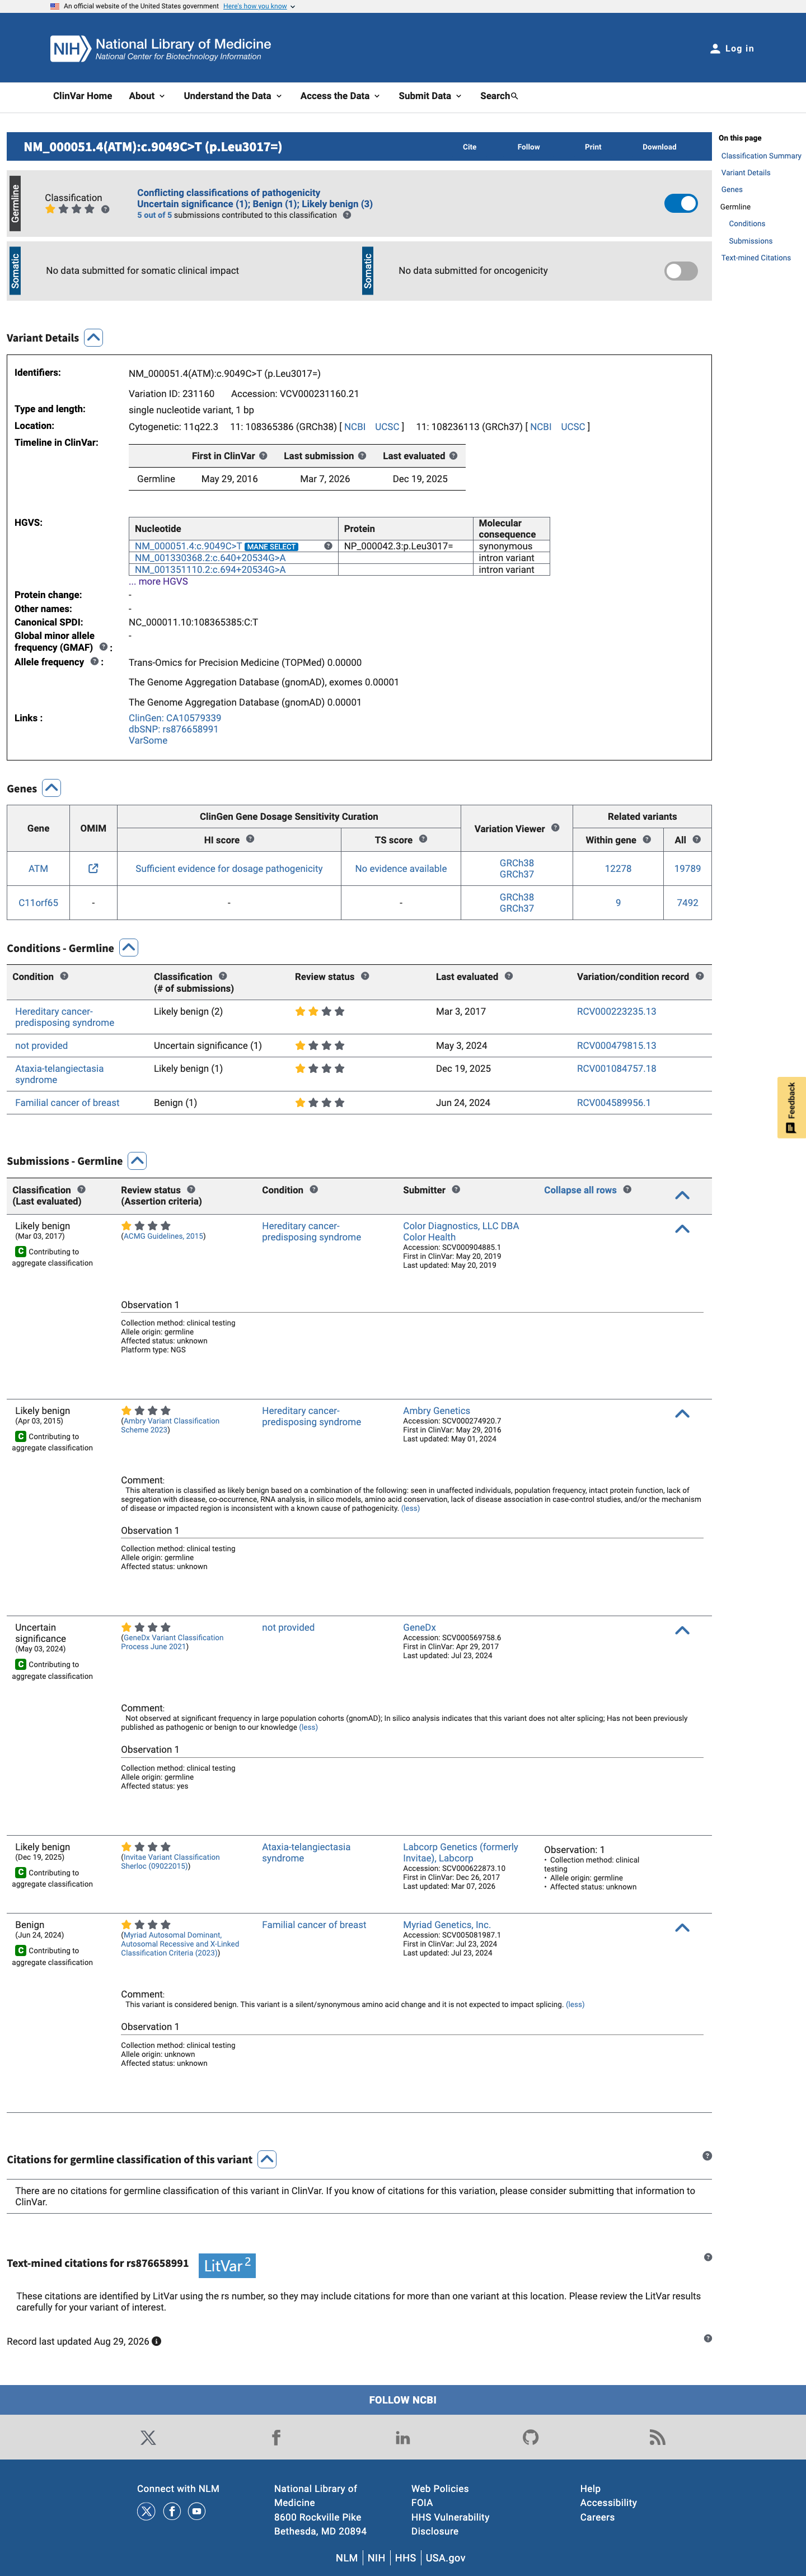Click help icon beside Last submission

point(362,455)
